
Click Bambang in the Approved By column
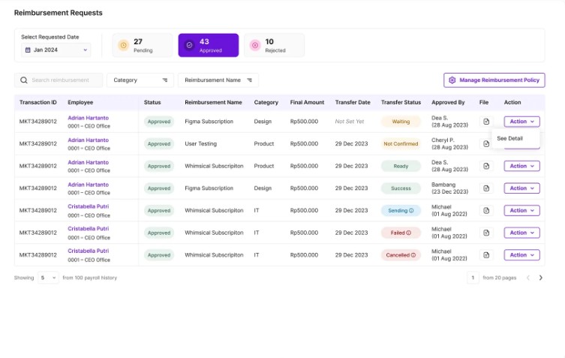coord(443,185)
